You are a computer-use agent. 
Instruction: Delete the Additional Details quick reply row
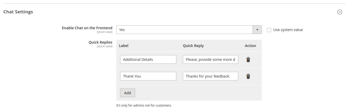click(248, 60)
